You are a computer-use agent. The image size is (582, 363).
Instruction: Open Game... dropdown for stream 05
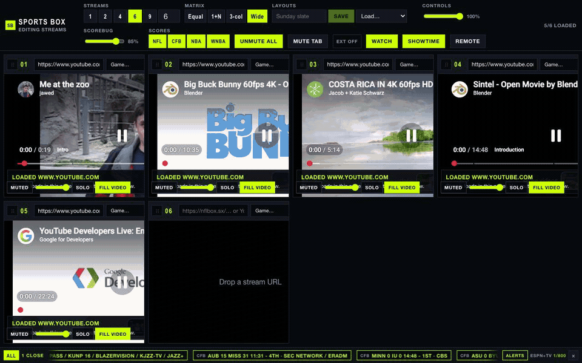125,211
